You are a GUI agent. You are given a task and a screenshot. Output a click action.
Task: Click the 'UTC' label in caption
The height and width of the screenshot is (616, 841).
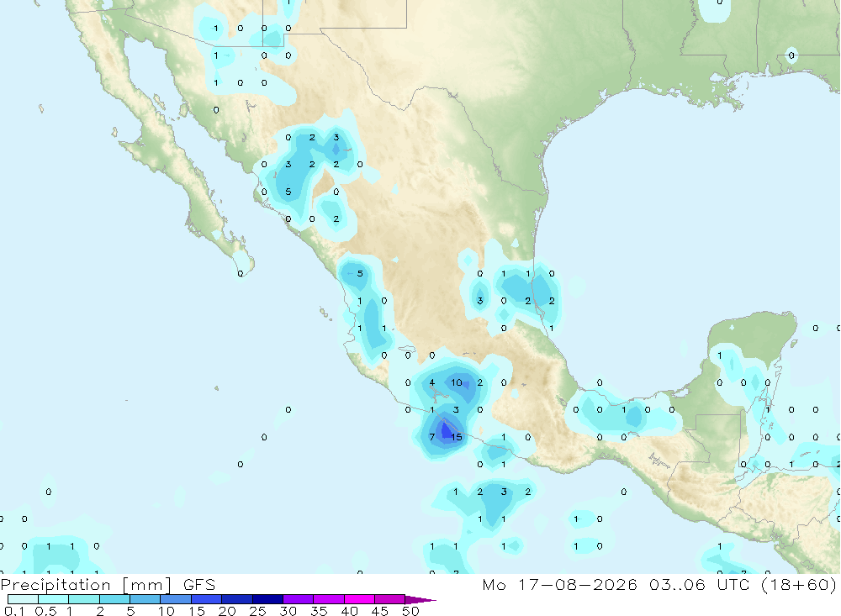tap(733, 584)
